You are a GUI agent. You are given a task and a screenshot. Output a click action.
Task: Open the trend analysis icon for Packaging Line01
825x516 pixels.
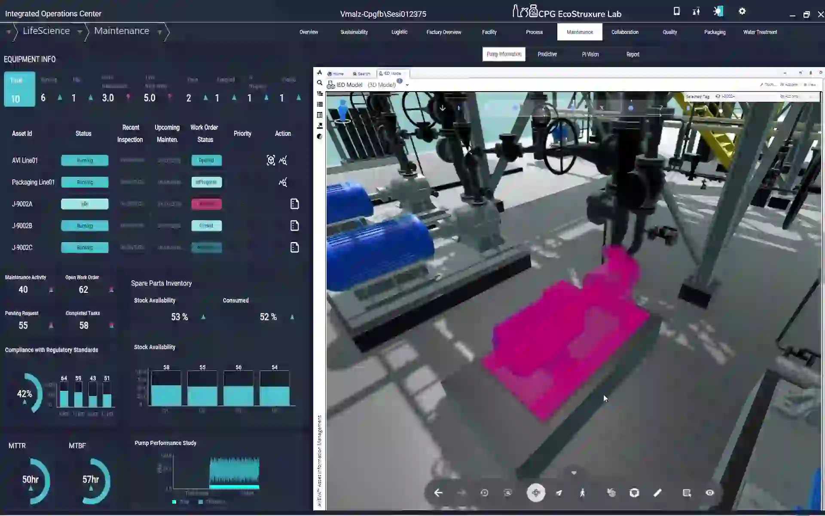click(283, 182)
